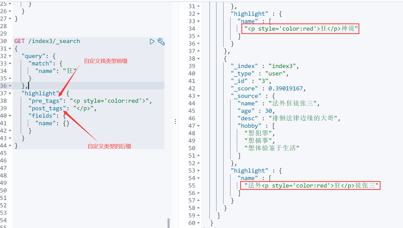The height and width of the screenshot is (228, 403).
Task: Collapse the "fields" block at editor line 40
Action: point(10,116)
